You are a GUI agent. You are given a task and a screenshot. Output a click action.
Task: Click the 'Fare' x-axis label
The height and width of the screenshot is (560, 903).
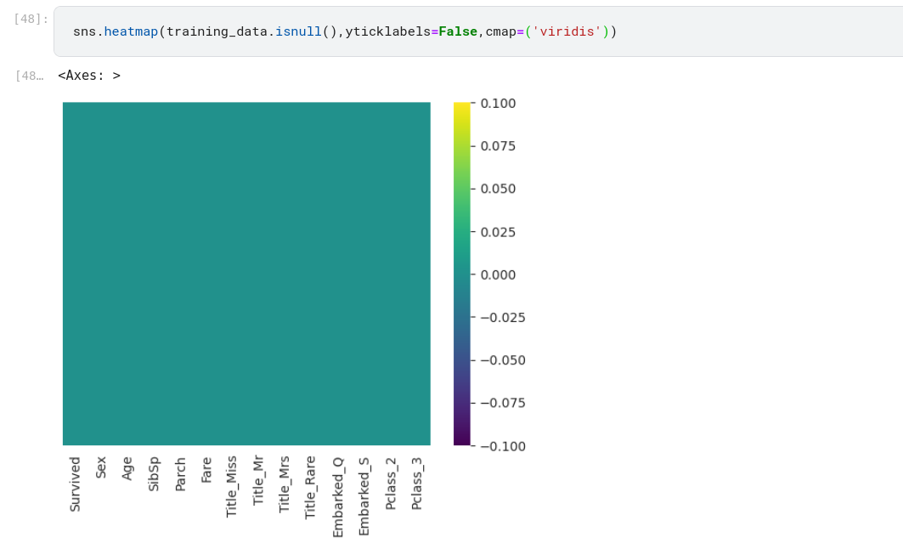point(206,470)
